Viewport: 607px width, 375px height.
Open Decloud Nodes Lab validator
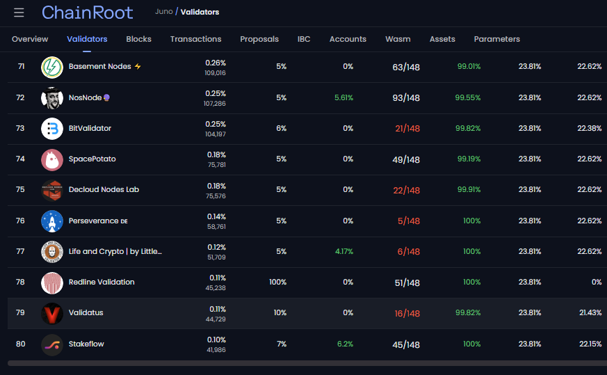(x=104, y=189)
